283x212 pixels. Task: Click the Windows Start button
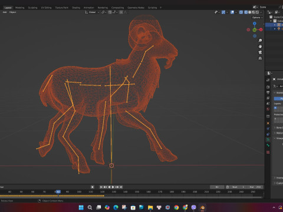(x=81, y=207)
